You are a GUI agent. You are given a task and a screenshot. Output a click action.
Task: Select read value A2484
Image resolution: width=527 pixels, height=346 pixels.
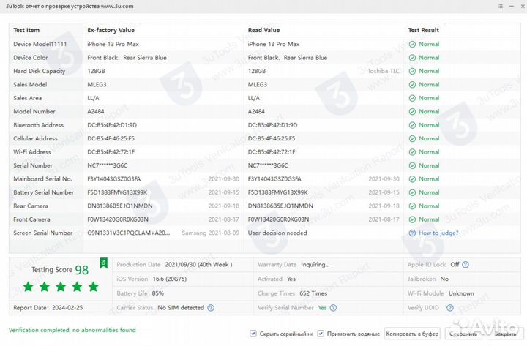pos(256,111)
